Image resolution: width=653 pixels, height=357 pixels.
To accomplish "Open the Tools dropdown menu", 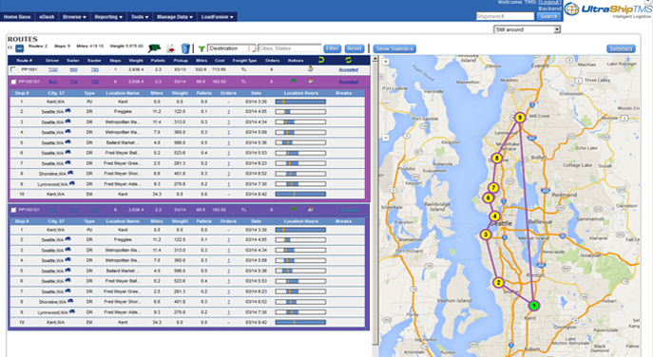I will [140, 17].
